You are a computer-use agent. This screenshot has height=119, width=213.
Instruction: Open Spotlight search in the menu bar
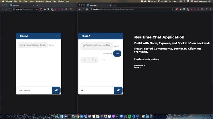(x=185, y=1)
